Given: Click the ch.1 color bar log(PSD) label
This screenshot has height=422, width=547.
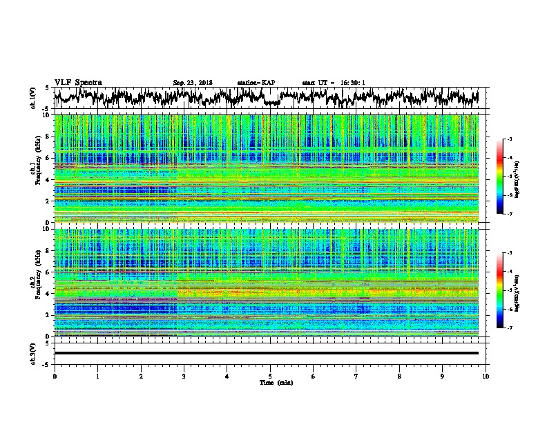Looking at the screenshot, I should pyautogui.click(x=517, y=179).
